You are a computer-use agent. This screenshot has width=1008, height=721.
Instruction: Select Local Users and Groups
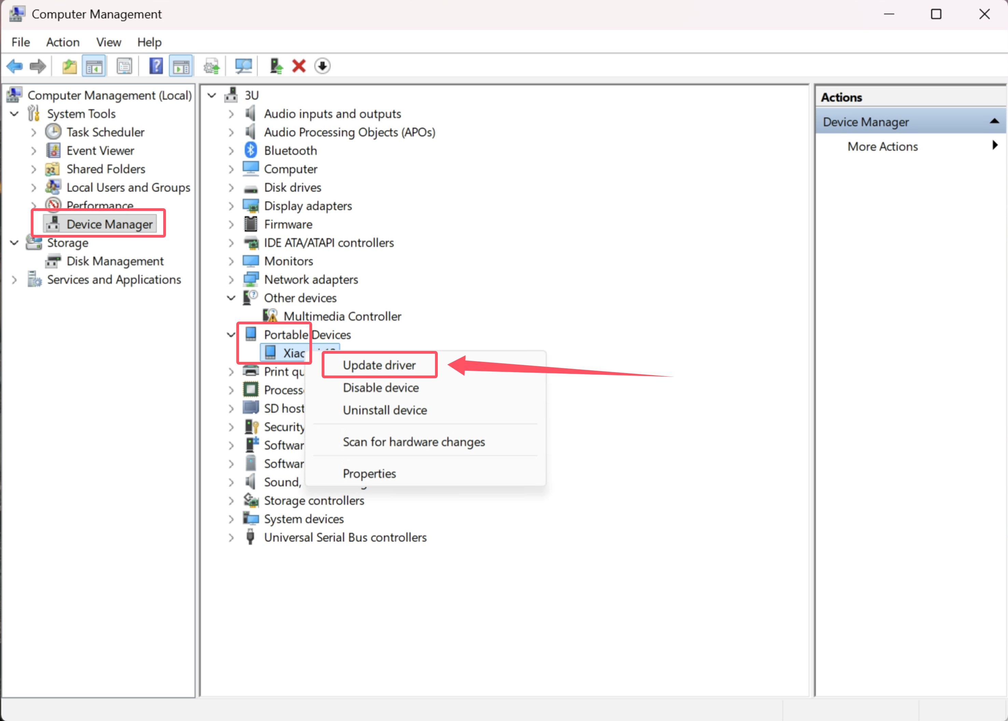pyautogui.click(x=128, y=187)
